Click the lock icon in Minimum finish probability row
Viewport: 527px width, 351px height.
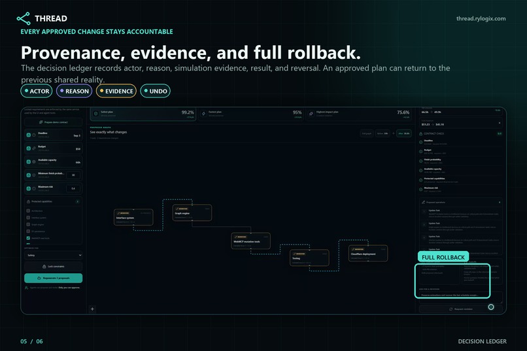[29, 175]
